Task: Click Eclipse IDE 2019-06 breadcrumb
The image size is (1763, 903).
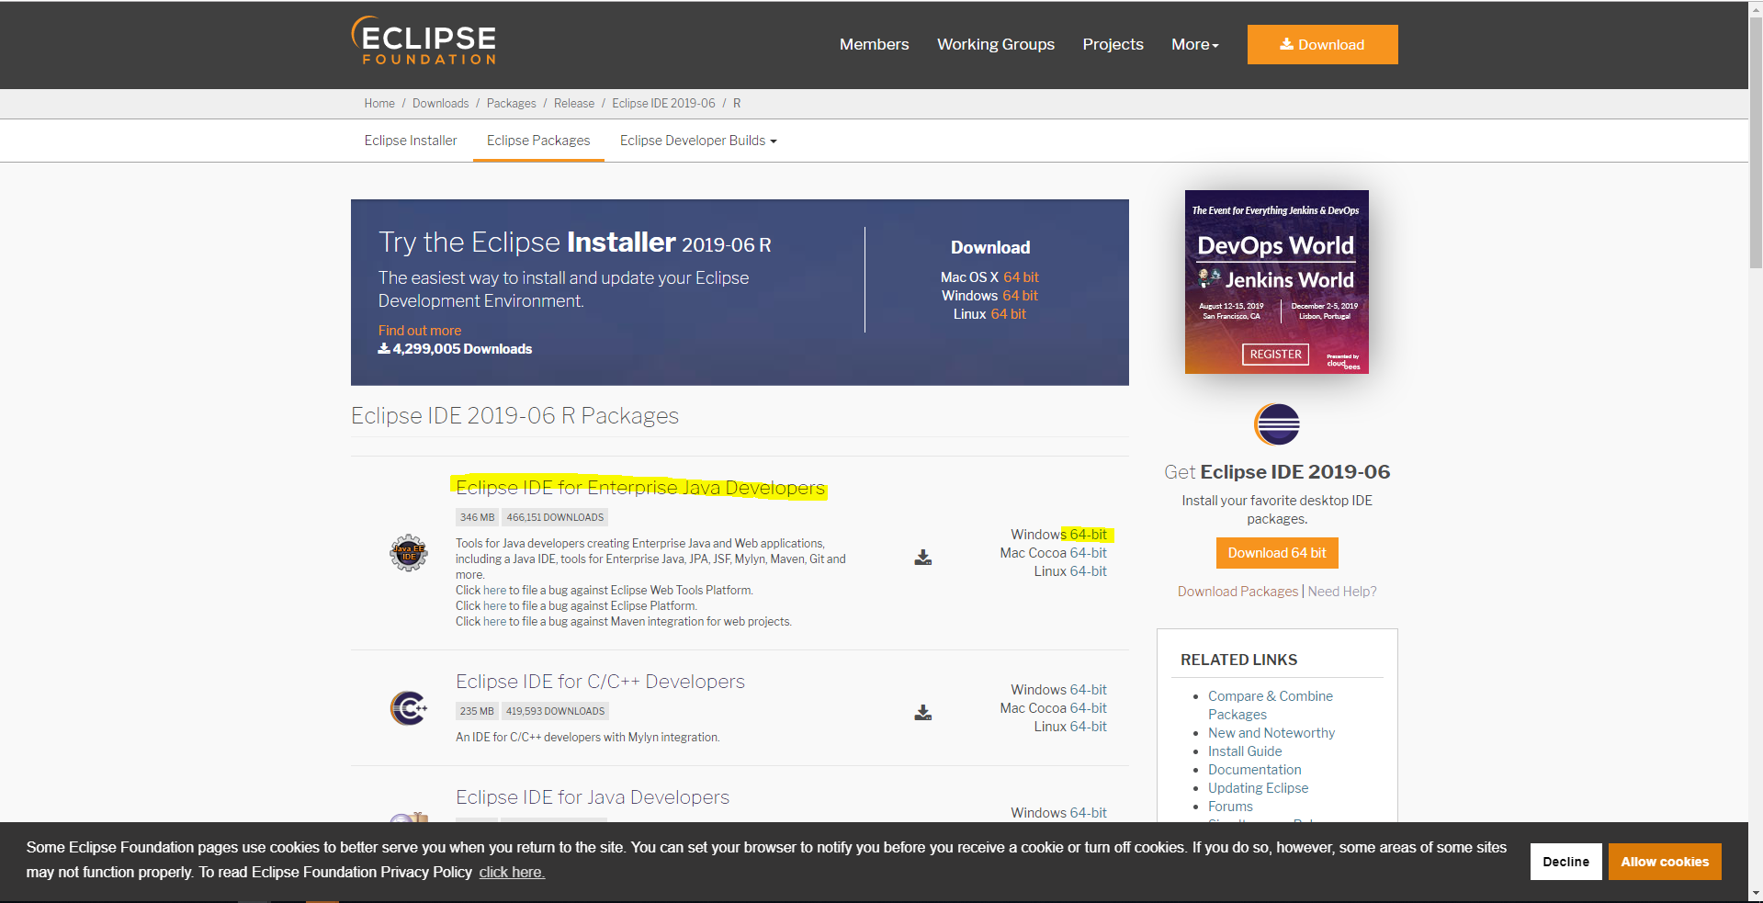Action: click(663, 104)
